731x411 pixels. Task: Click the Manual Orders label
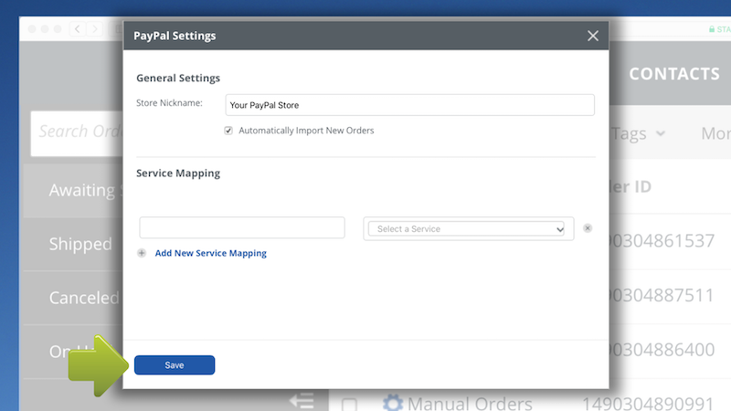(470, 403)
